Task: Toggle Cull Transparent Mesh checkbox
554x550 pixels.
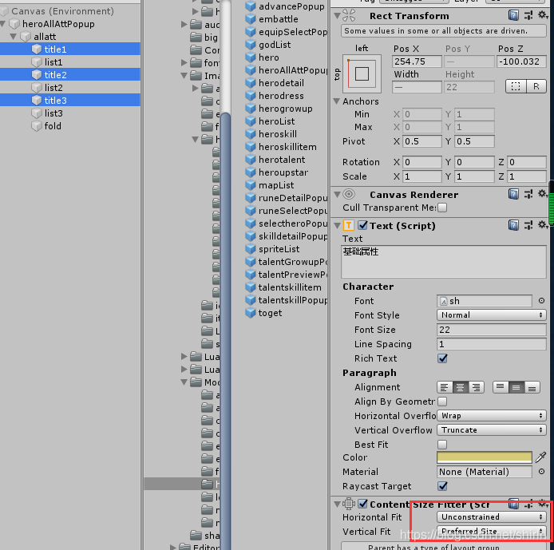Action: 442,208
